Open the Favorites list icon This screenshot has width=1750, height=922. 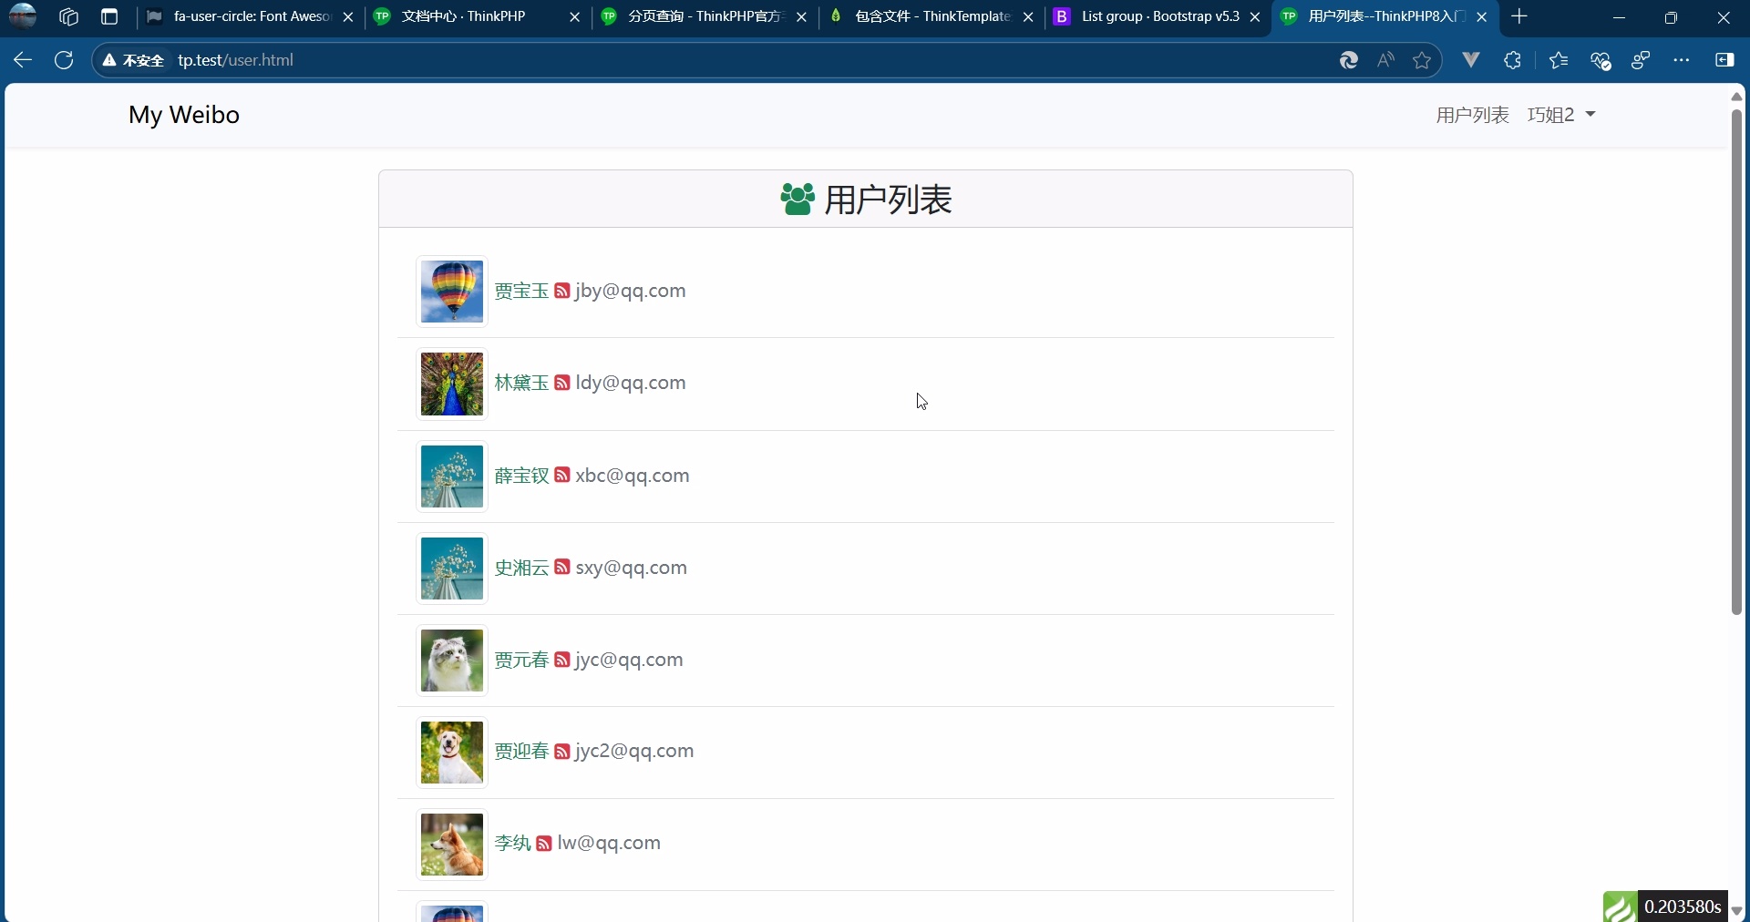[x=1559, y=60]
